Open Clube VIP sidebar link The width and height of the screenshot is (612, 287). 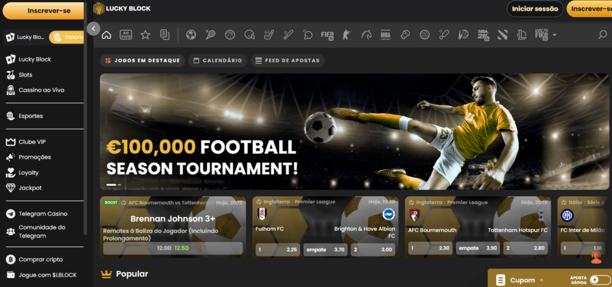pos(32,142)
